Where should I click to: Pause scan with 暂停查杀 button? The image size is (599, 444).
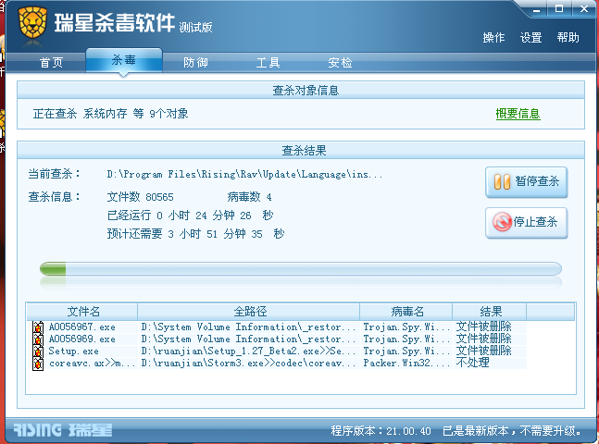click(x=527, y=181)
